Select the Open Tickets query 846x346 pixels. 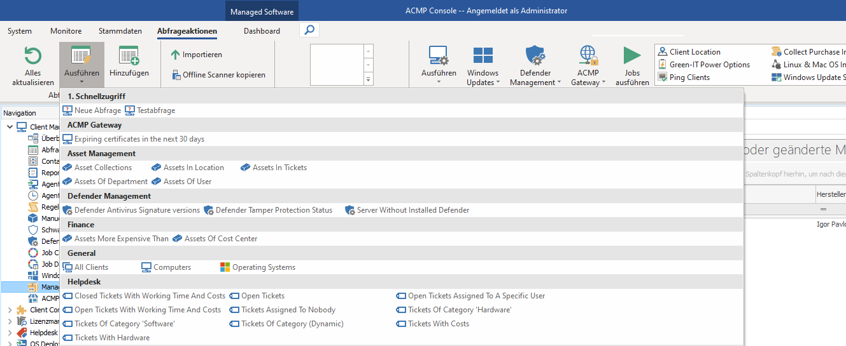click(x=257, y=296)
